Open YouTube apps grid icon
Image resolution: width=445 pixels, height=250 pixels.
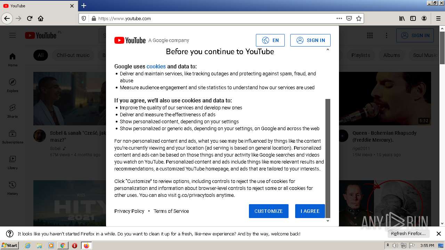click(x=370, y=35)
